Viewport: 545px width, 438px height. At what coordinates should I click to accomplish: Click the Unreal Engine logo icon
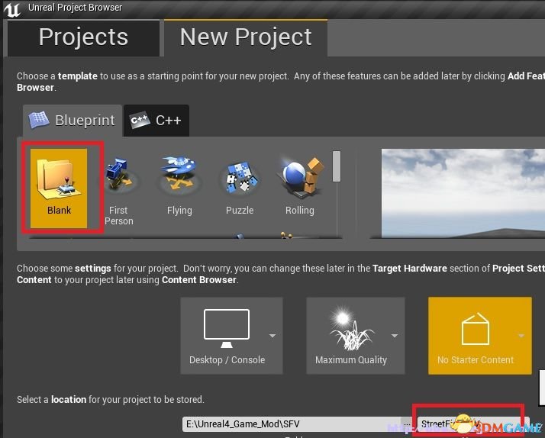pos(12,9)
